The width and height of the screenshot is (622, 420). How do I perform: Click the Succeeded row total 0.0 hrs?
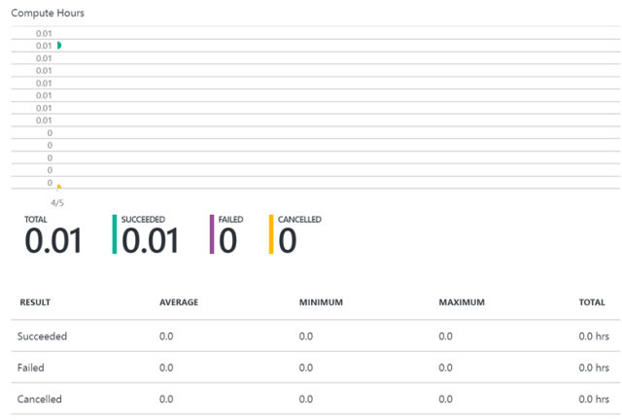click(594, 336)
